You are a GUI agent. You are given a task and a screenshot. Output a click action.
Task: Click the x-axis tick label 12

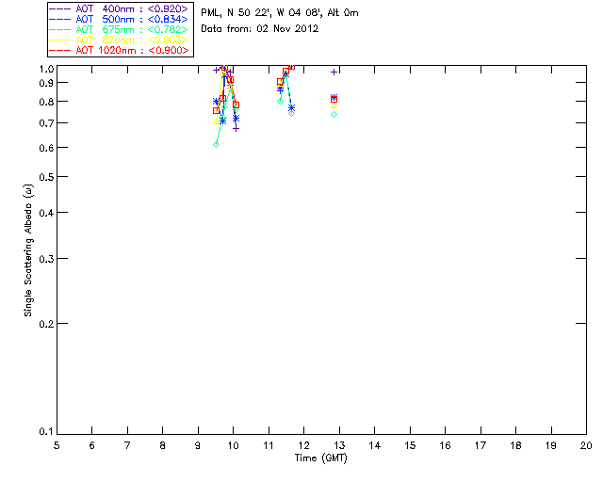(303, 445)
